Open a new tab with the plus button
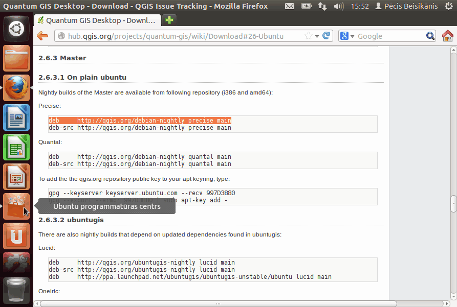This screenshot has width=457, height=307. [169, 20]
